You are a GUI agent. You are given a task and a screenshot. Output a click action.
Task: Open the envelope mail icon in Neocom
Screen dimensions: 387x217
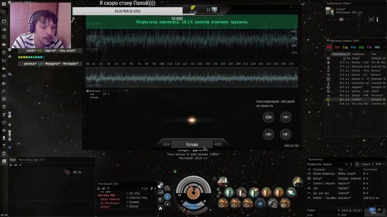click(4, 45)
